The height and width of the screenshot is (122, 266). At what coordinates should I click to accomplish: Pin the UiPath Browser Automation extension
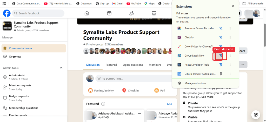(221, 74)
